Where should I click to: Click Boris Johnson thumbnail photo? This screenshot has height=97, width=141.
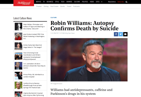tap(18, 66)
